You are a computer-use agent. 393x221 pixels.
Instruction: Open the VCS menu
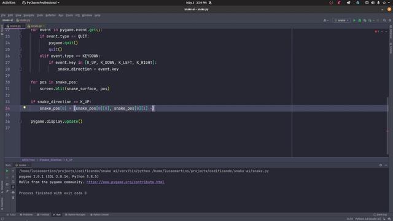(77, 15)
